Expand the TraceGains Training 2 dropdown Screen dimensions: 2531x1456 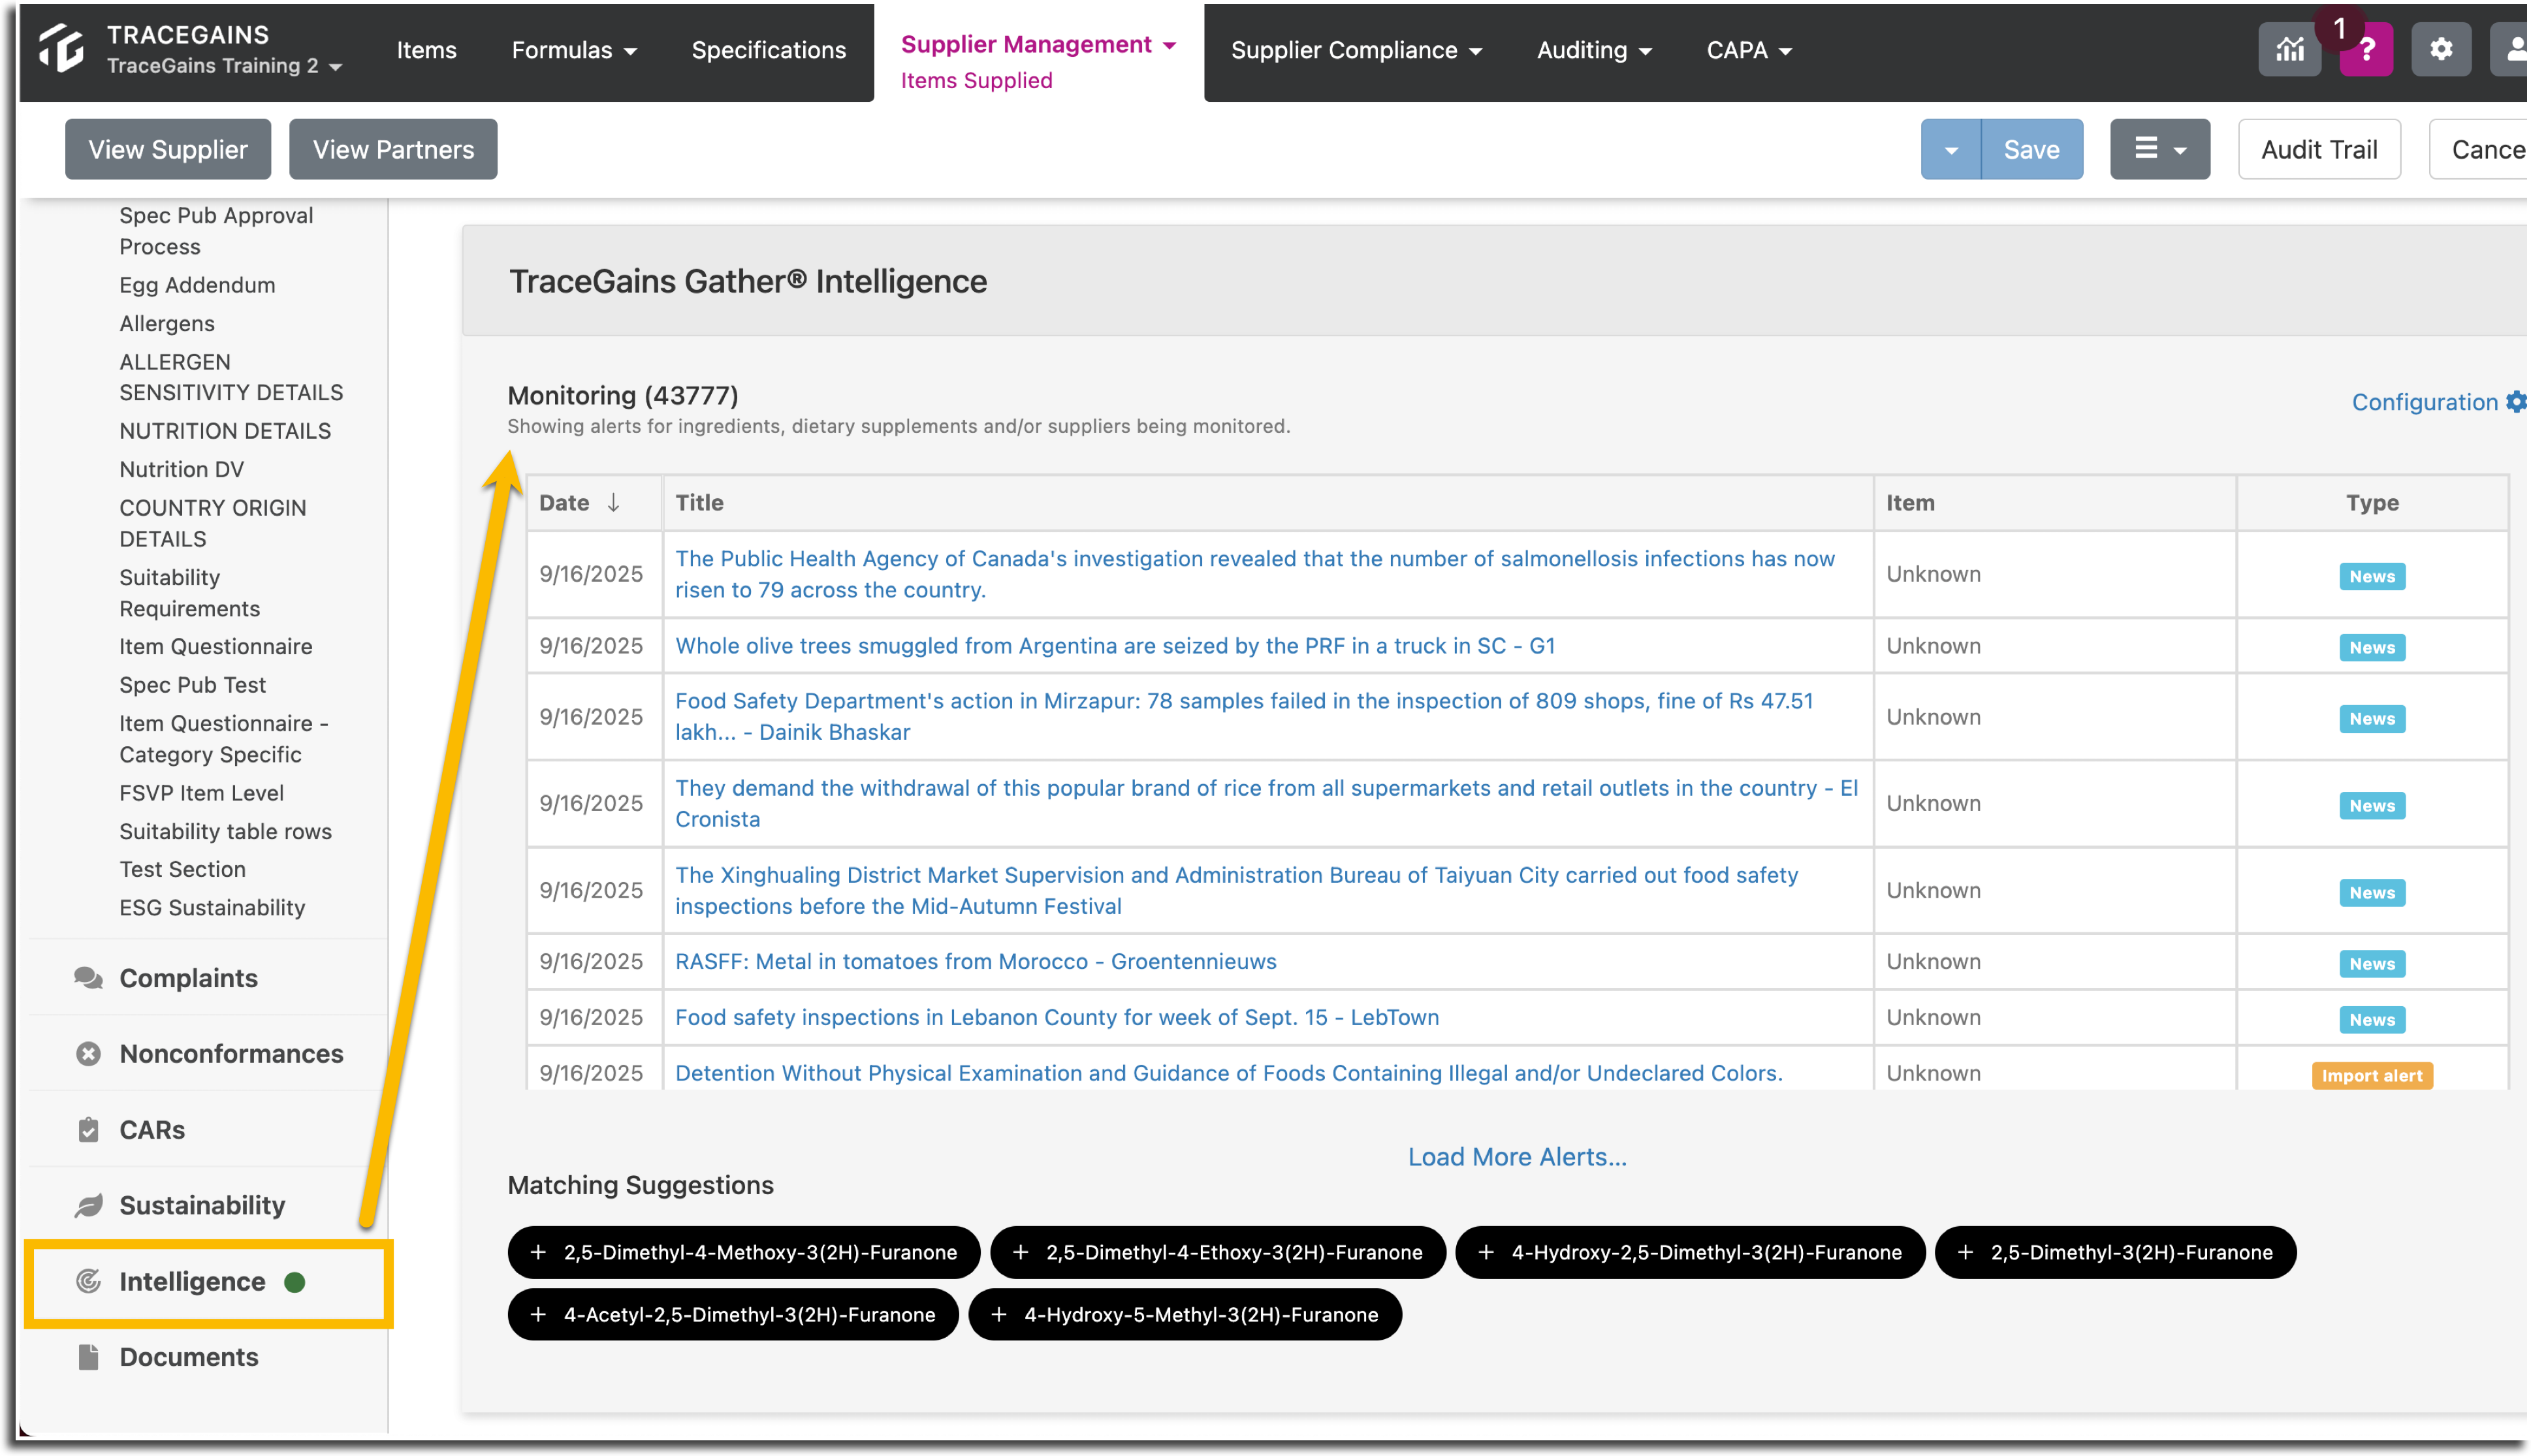click(x=226, y=66)
